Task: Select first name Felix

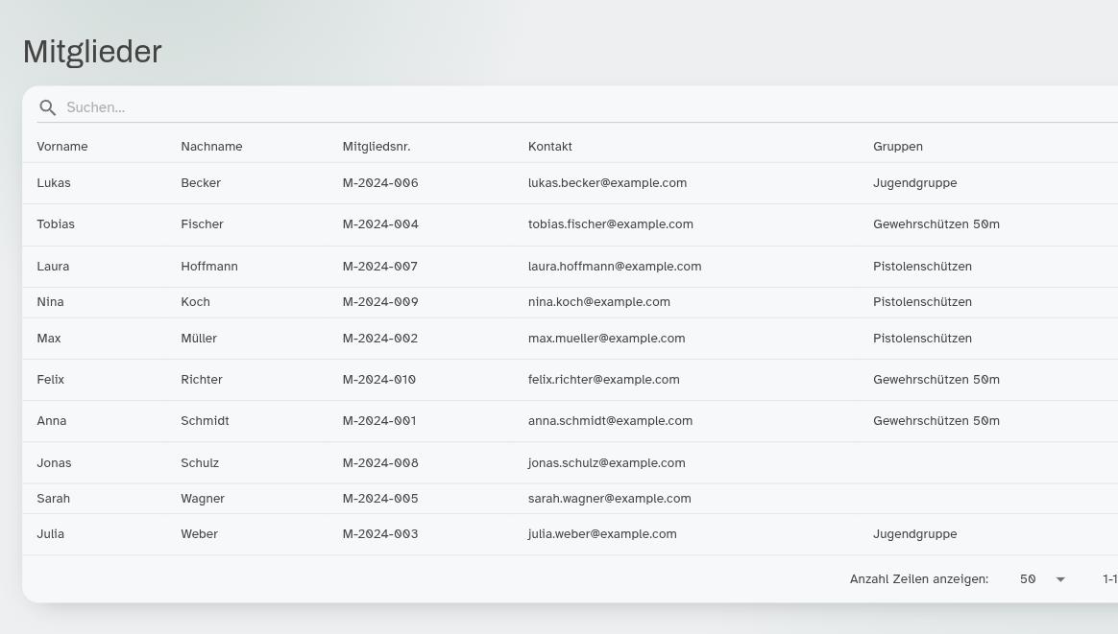Action: coord(51,380)
